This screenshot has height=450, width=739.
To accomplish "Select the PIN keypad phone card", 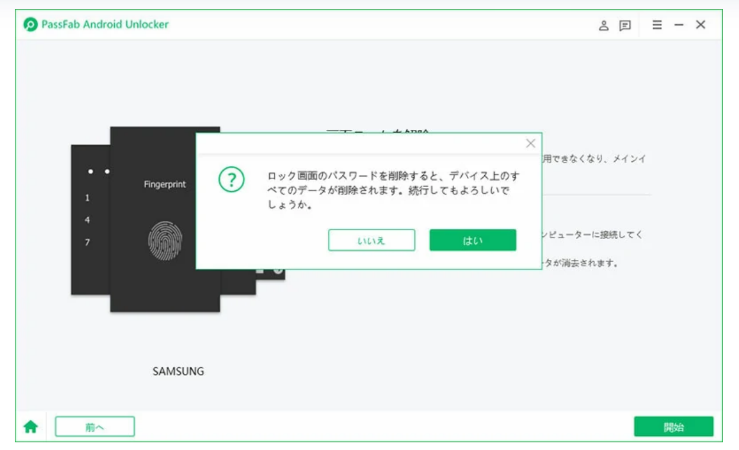I will (90, 220).
